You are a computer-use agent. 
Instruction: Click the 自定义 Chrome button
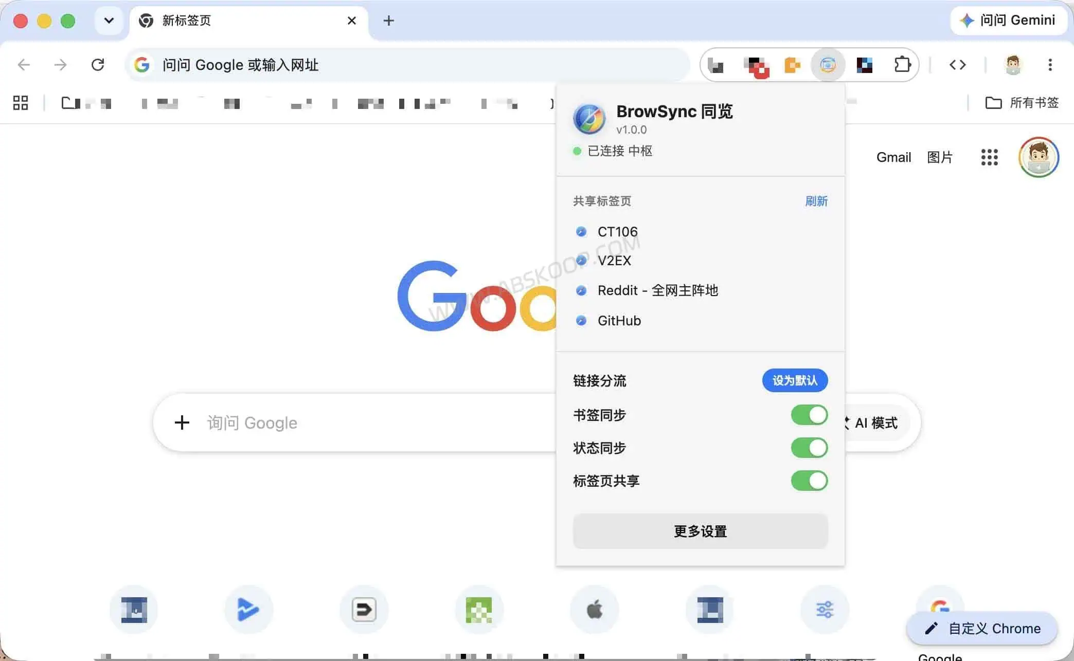tap(982, 628)
